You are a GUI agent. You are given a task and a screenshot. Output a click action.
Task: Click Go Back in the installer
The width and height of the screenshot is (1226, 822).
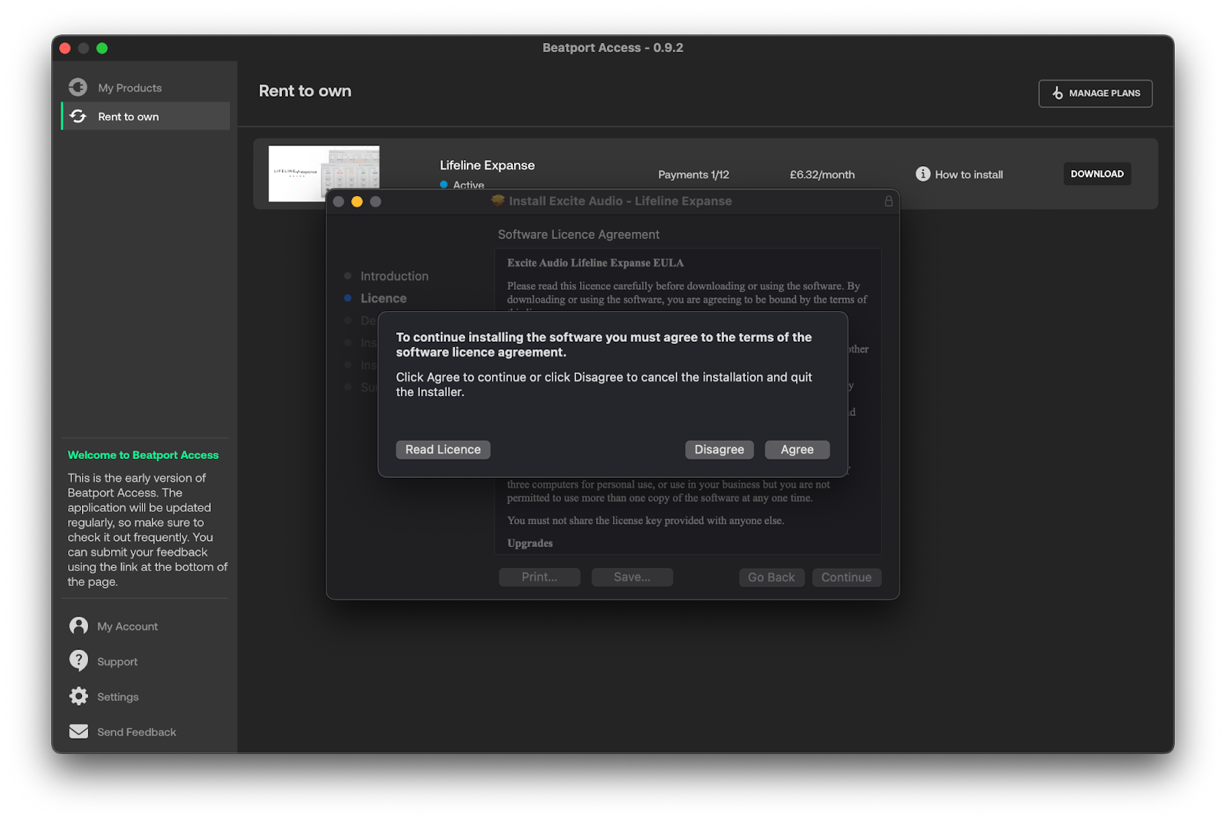771,578
